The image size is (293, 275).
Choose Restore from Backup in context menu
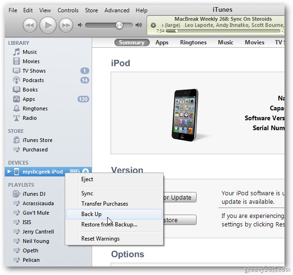[114, 225]
